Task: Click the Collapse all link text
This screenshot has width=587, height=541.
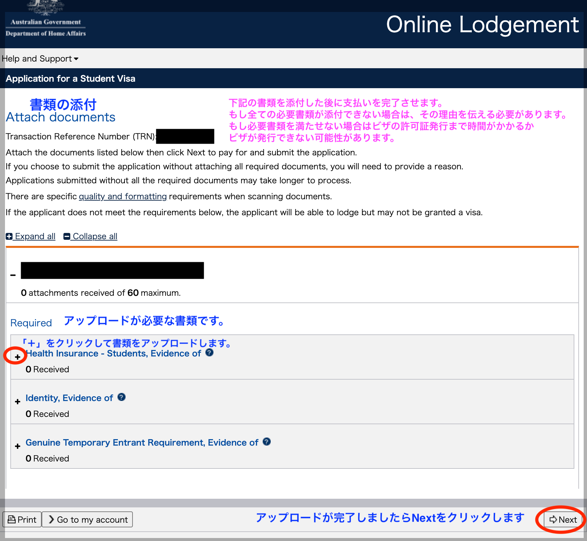Action: pyautogui.click(x=95, y=237)
